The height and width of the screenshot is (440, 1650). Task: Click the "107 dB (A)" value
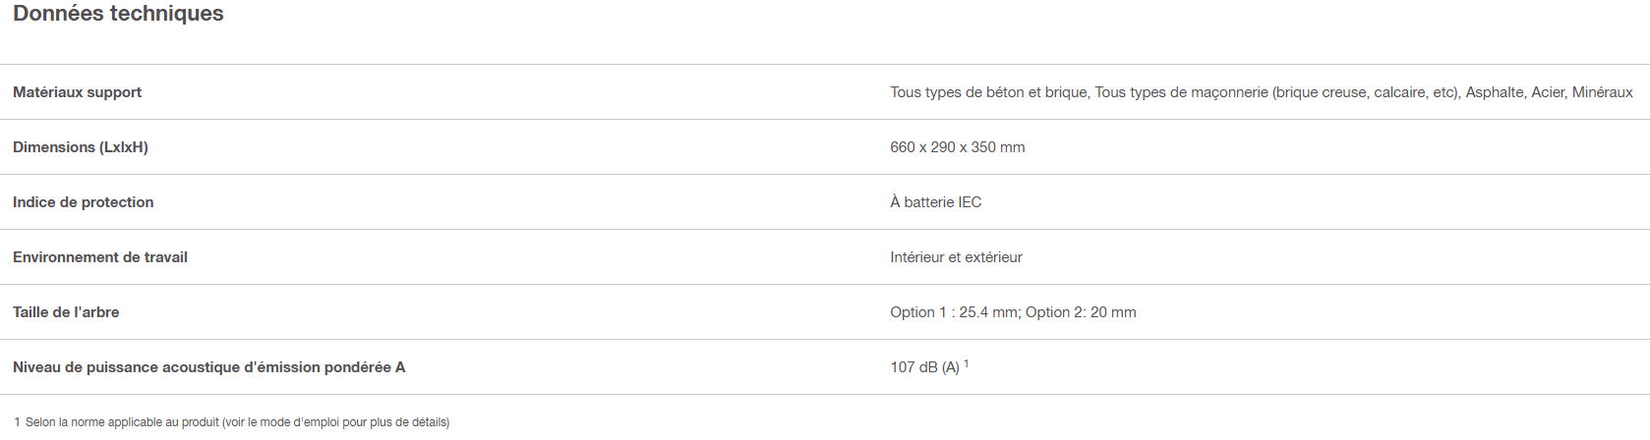924,367
